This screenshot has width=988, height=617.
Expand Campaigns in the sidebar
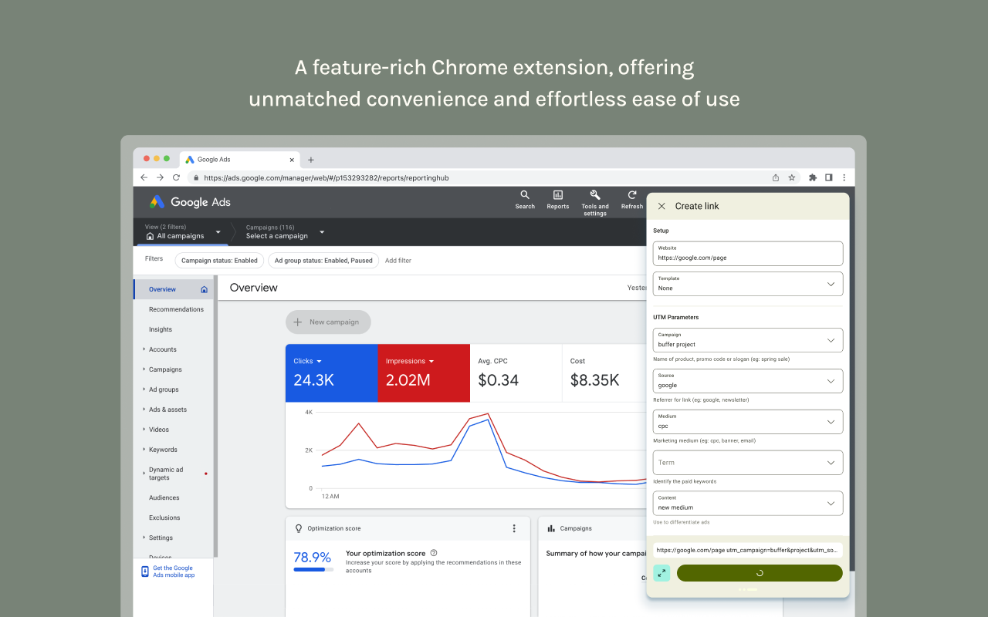144,369
